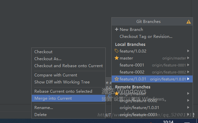Select remote branch origin/feature-0001
The height and width of the screenshot is (123, 198).
pyautogui.click(x=152, y=115)
